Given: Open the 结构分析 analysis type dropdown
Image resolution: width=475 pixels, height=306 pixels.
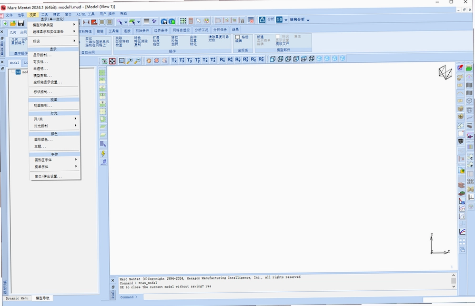Looking at the screenshot, I should [x=300, y=20].
